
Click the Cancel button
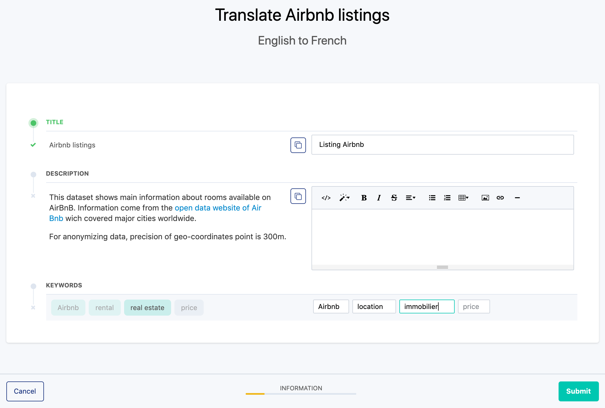25,391
